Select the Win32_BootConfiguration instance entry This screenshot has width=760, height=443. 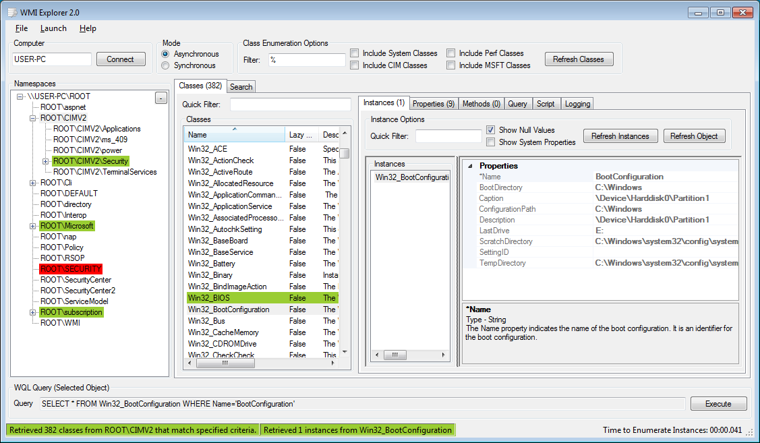(x=411, y=177)
